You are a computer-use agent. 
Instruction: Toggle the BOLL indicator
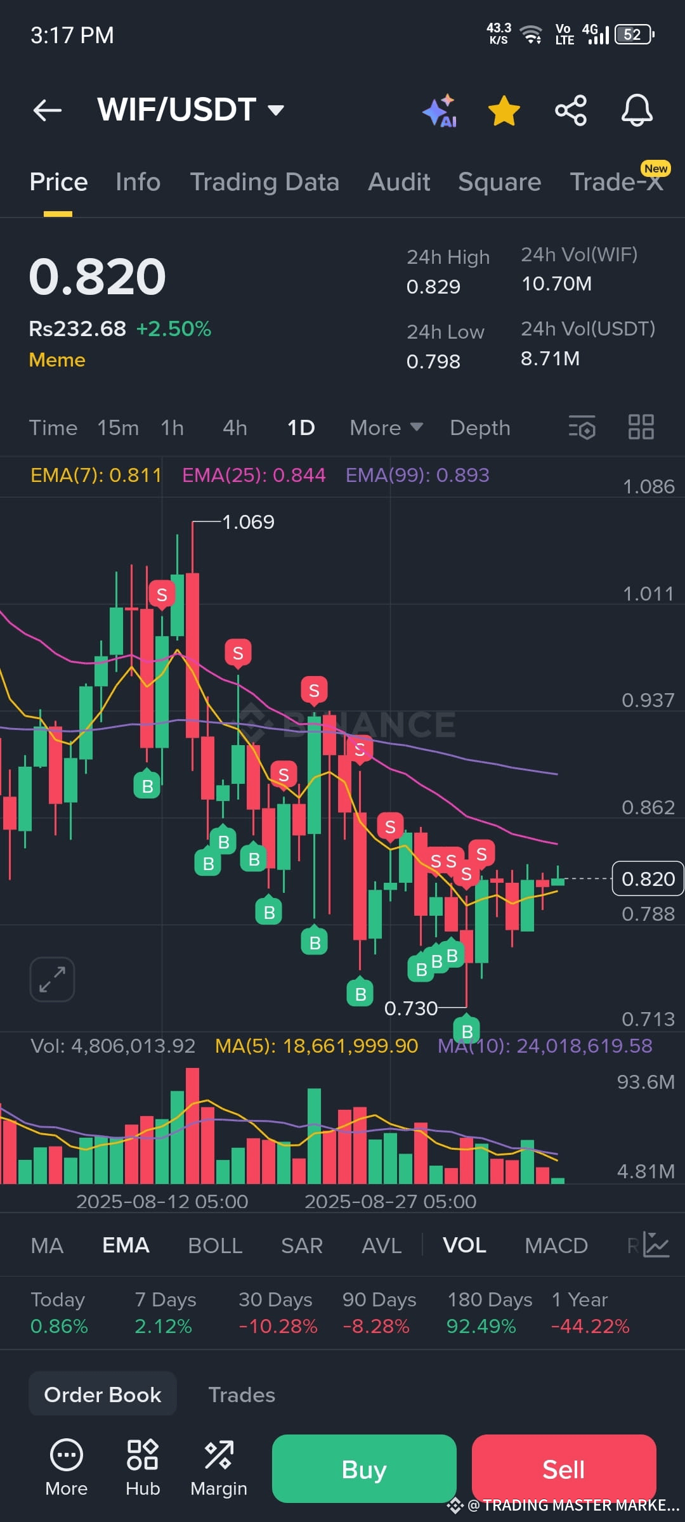tap(215, 1246)
